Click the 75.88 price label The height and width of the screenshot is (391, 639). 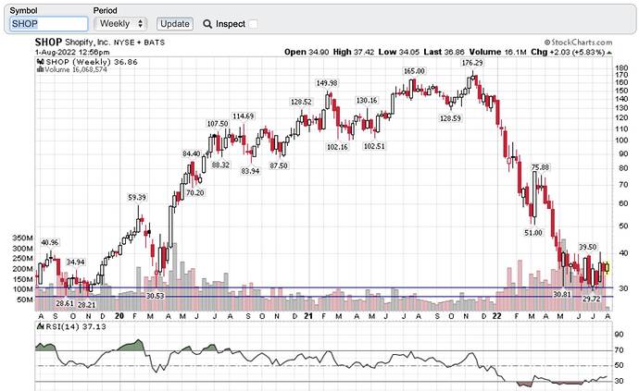tap(541, 167)
